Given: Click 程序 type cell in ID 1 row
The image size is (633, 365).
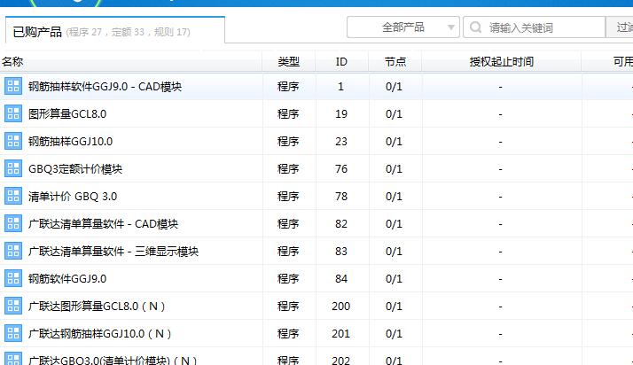Looking at the screenshot, I should click(x=288, y=87).
